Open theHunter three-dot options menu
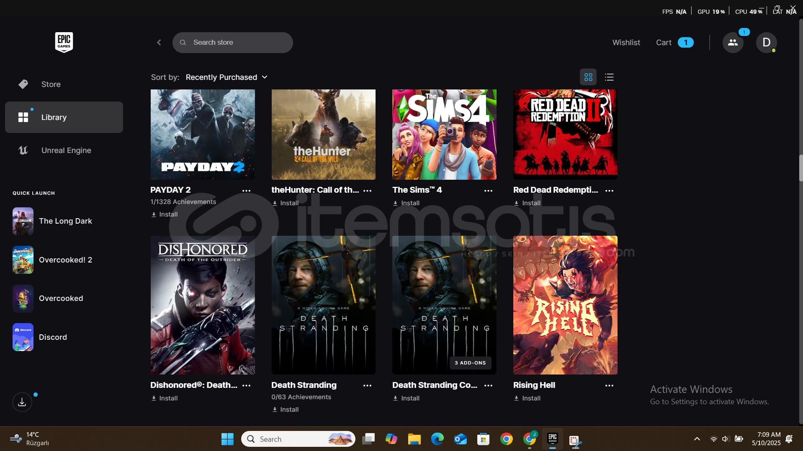 367,191
